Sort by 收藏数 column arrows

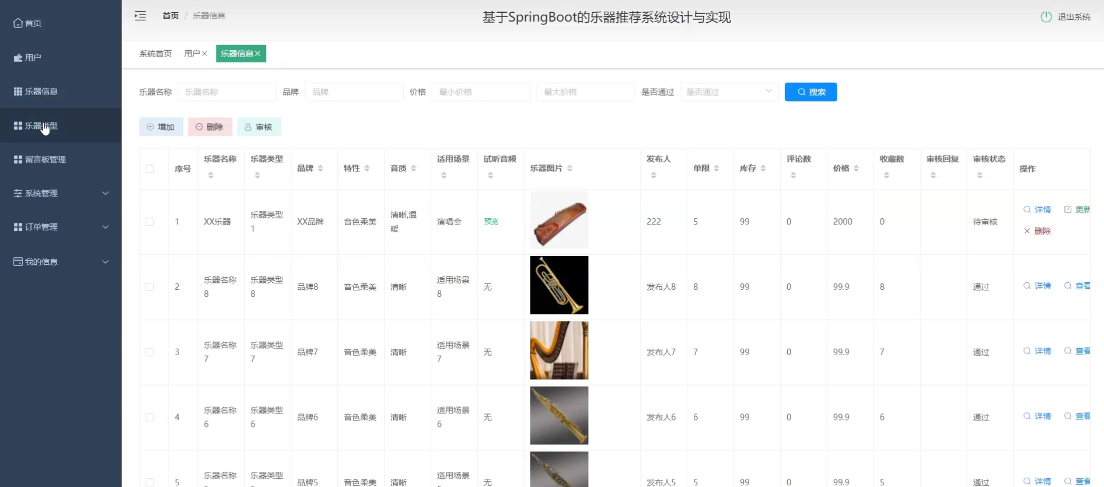(x=887, y=176)
